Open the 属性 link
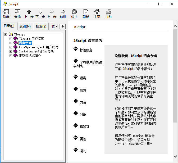 coord(83,139)
